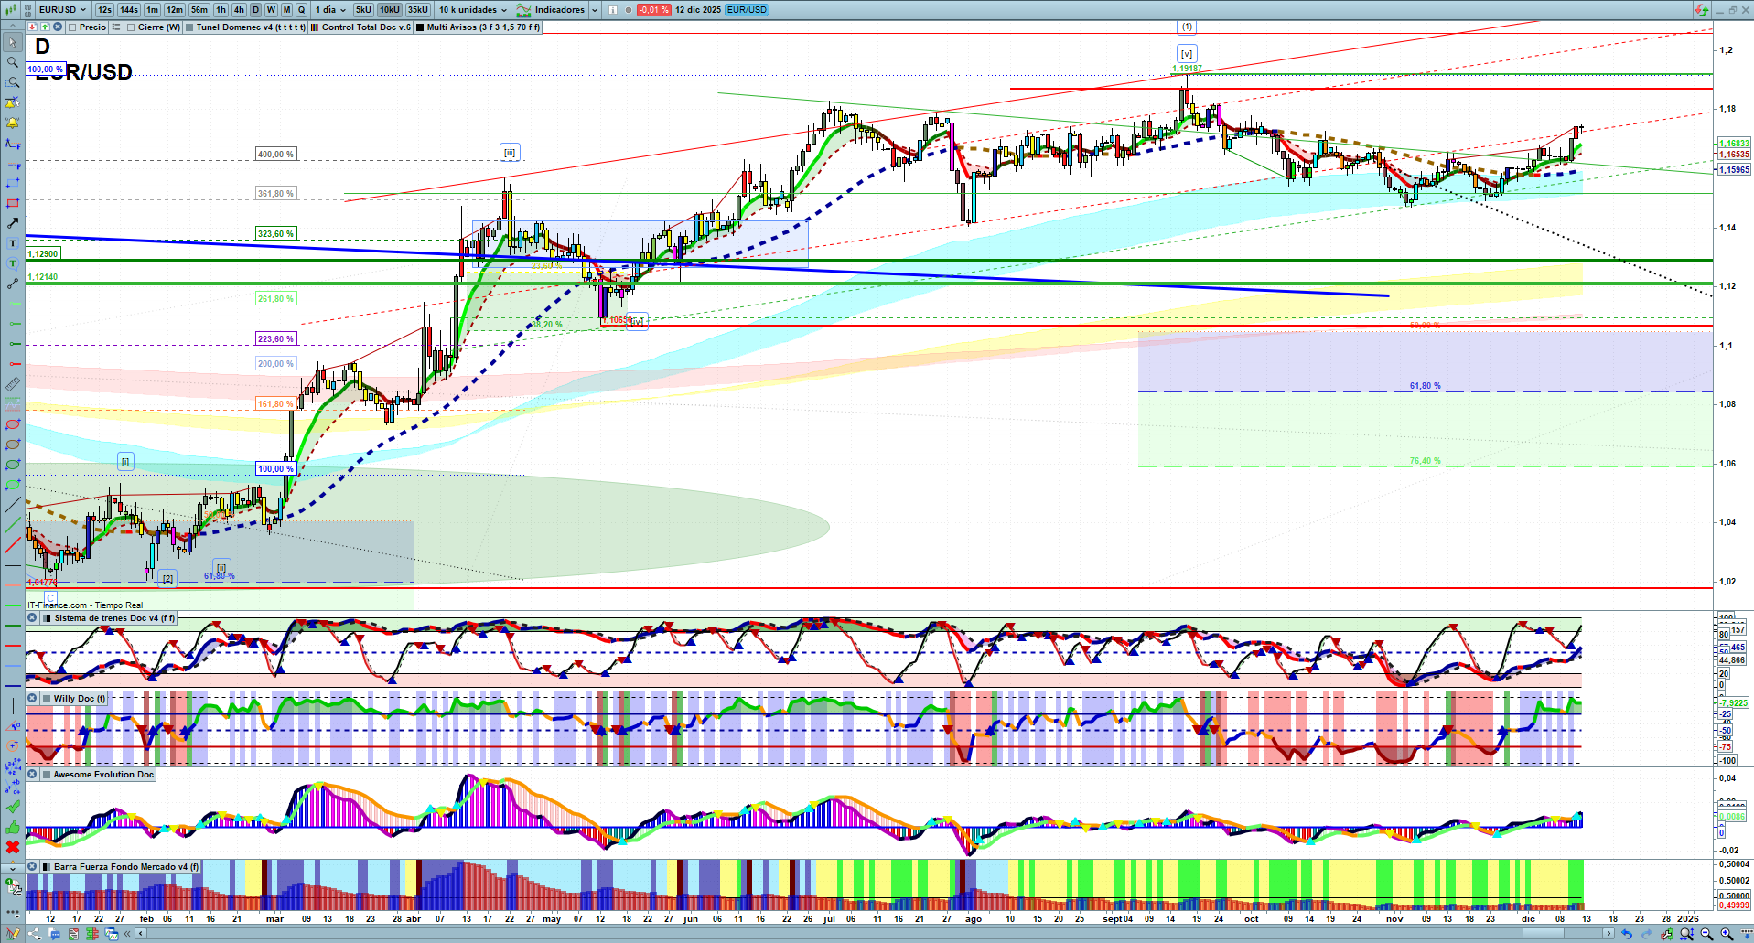Toggle the square next to Awesome Evolution Doc
The image size is (1754, 943).
(47, 775)
